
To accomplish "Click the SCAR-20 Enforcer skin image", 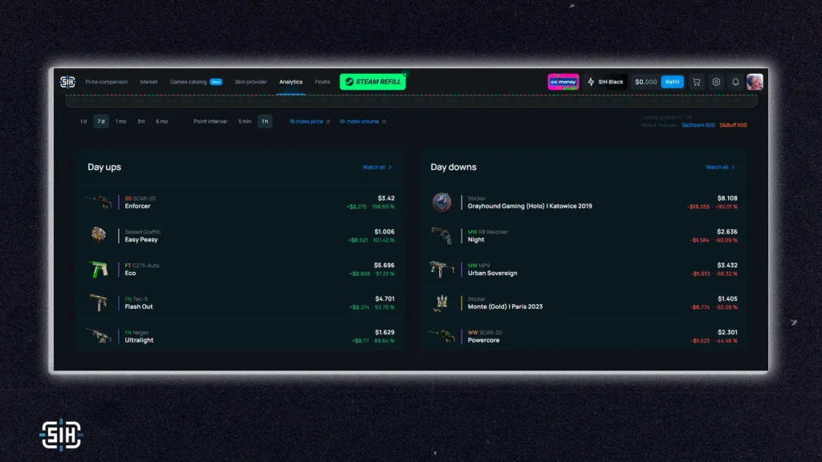I will pyautogui.click(x=100, y=201).
